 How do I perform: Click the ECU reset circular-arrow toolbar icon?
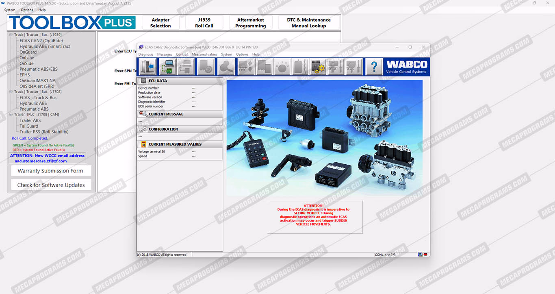point(206,67)
